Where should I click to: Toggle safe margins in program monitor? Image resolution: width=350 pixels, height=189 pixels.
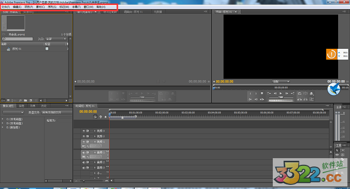pos(305,93)
